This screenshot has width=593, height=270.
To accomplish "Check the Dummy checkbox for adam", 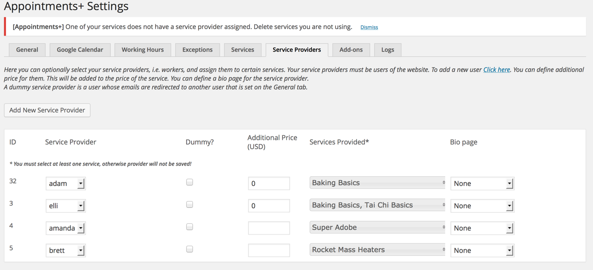I will click(x=190, y=182).
